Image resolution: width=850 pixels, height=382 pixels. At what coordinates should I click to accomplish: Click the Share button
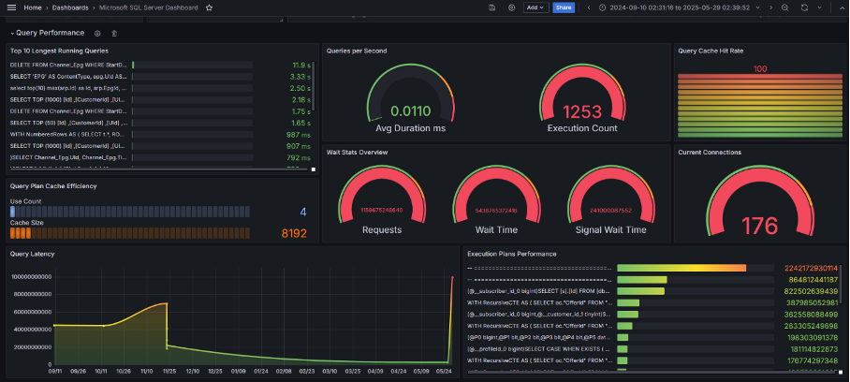pos(564,7)
